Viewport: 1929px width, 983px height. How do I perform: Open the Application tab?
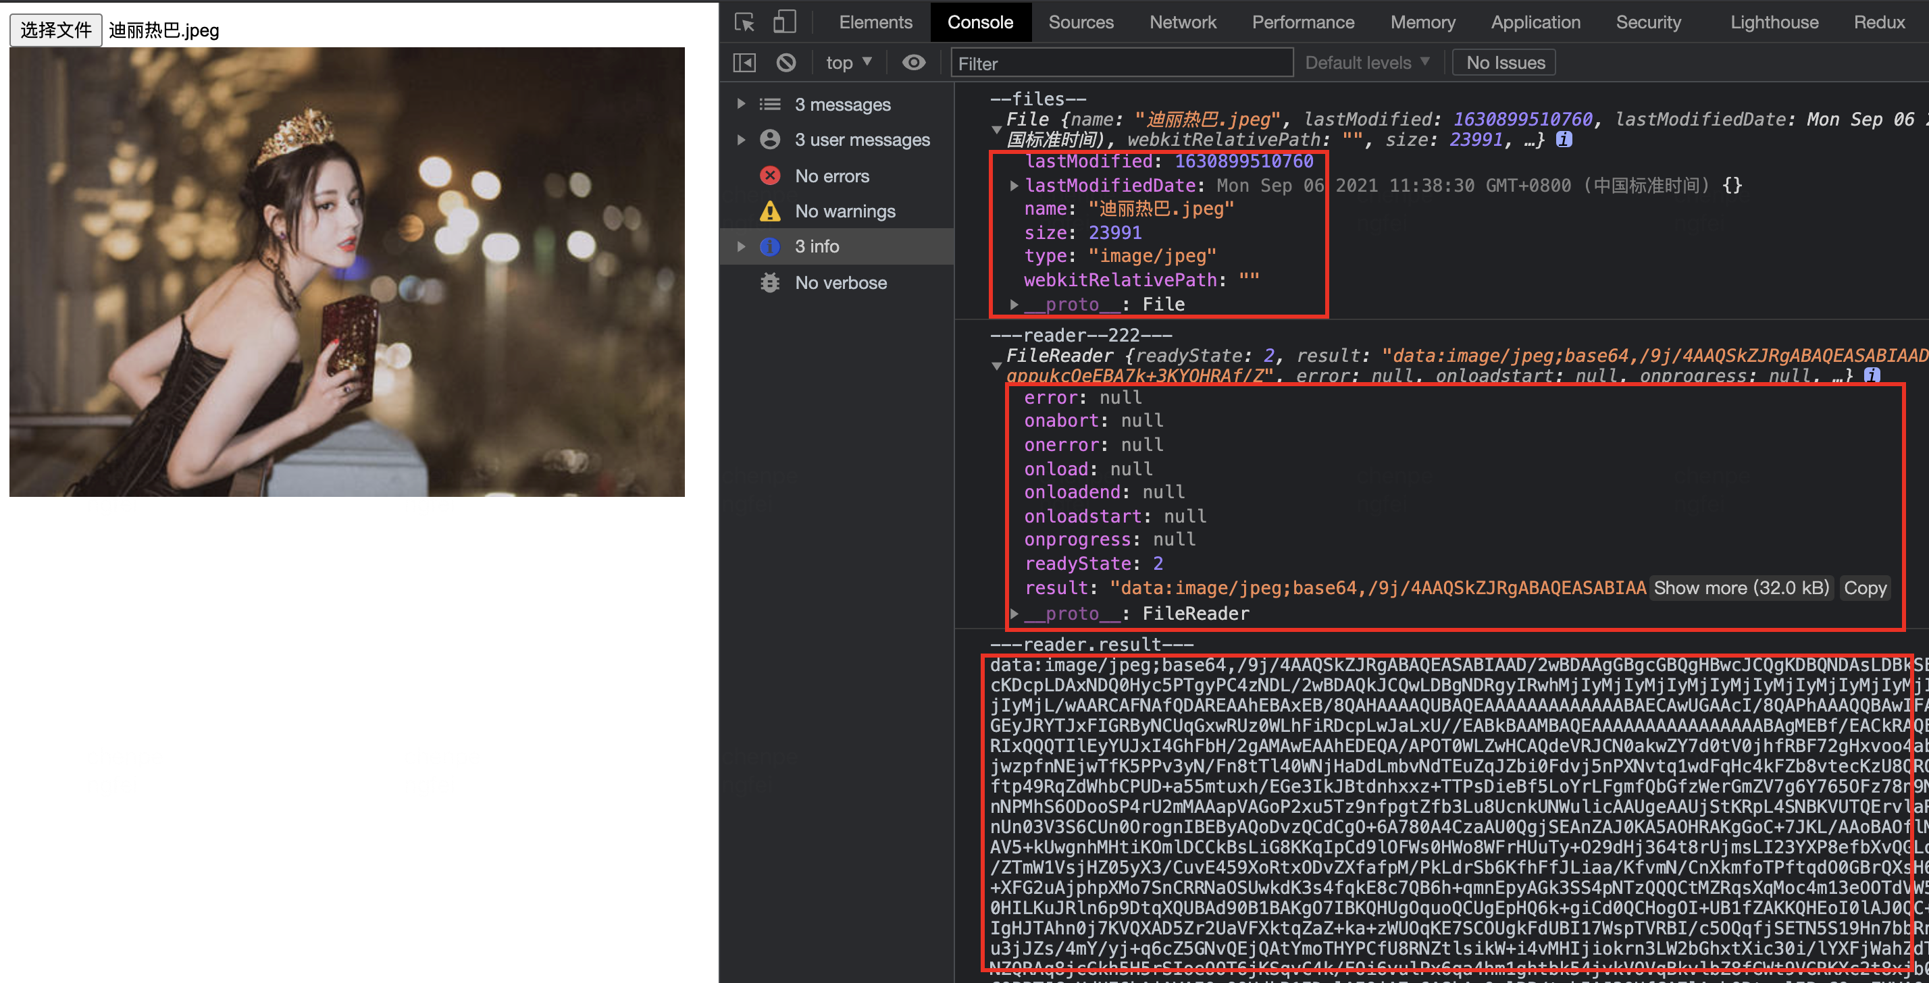tap(1535, 22)
